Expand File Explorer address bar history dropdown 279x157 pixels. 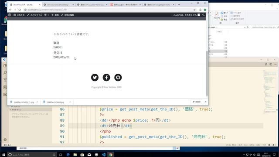[x=245, y=27]
